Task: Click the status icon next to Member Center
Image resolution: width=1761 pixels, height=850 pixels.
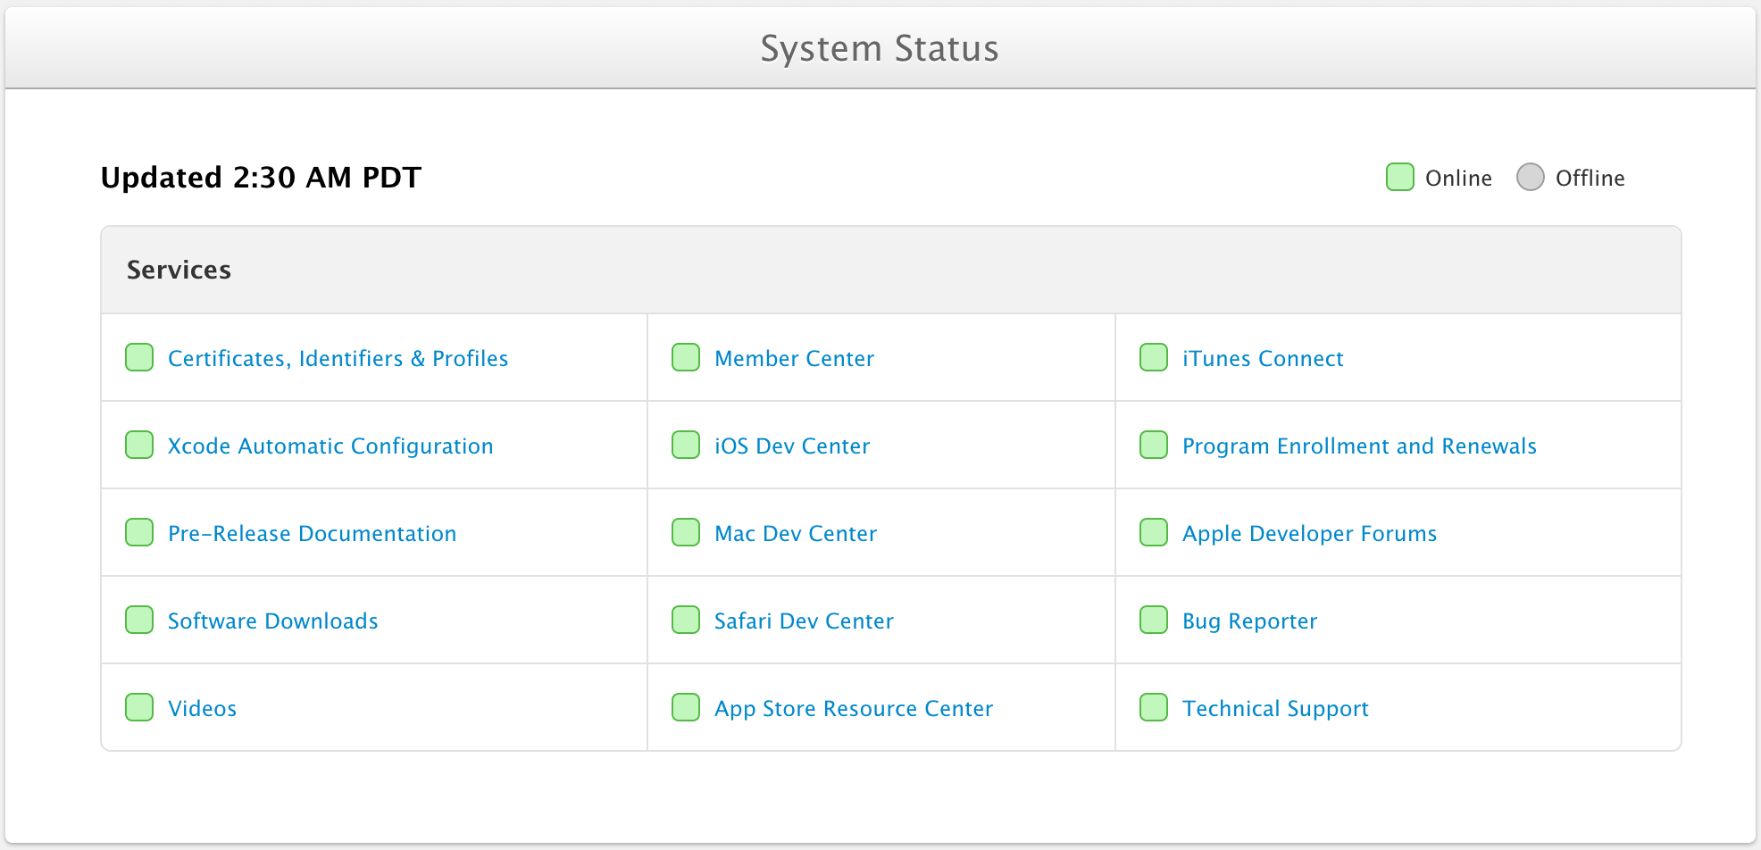Action: click(x=686, y=357)
